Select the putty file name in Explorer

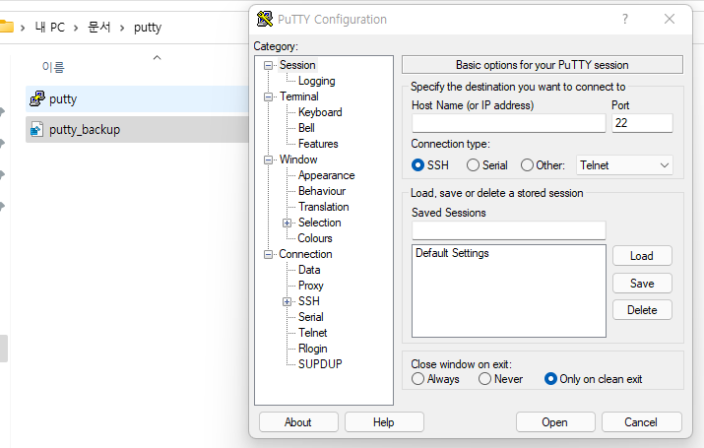tap(63, 98)
